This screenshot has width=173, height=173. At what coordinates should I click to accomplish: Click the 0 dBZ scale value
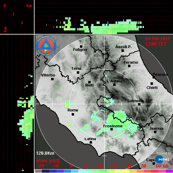click(71, 166)
